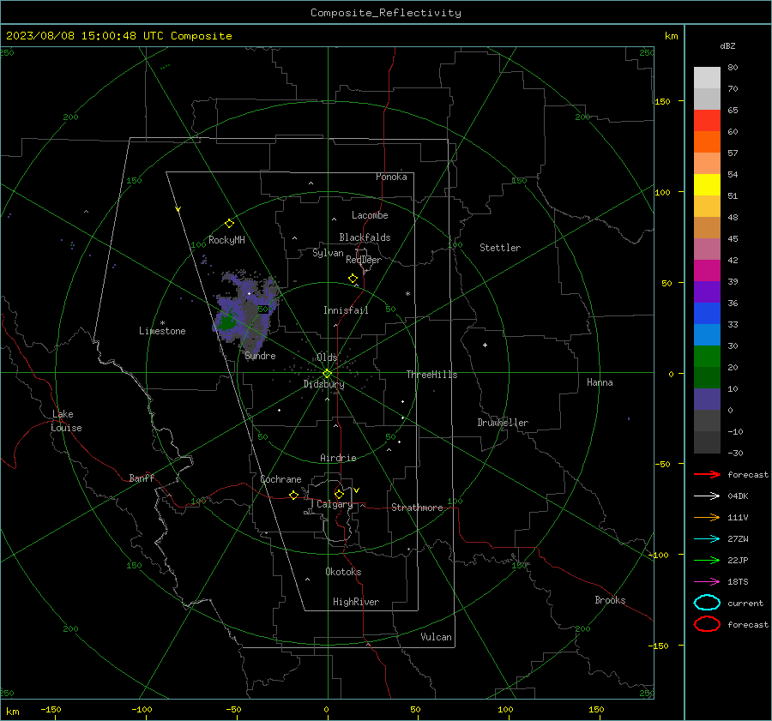
Task: Click the yellow diamond marker inside Calgary
Action: tap(339, 494)
